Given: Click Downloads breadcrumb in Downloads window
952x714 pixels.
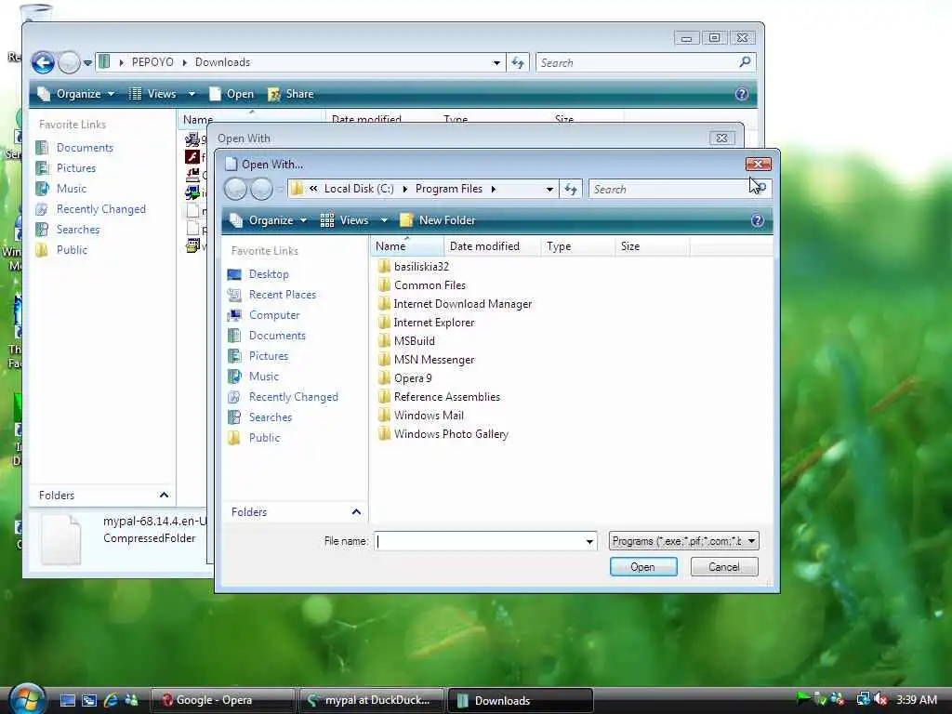Looking at the screenshot, I should pos(223,62).
